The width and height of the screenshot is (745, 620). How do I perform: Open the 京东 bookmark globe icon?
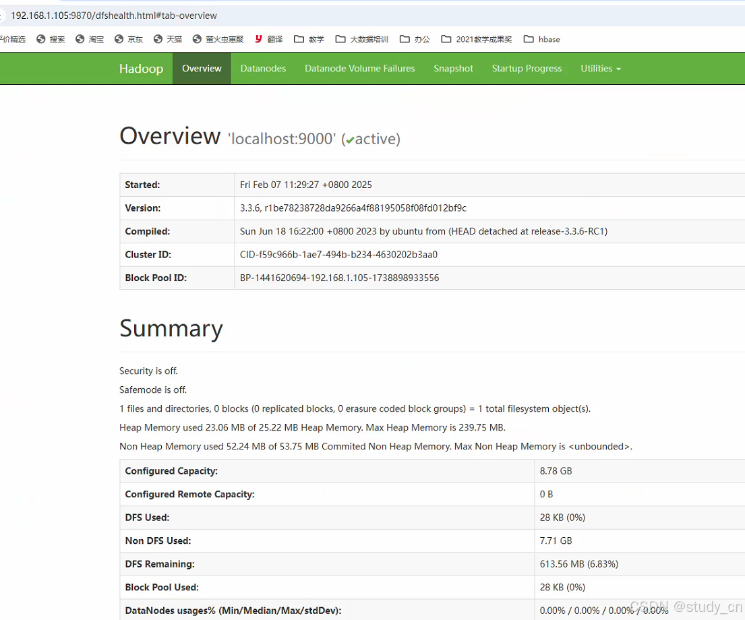[119, 39]
